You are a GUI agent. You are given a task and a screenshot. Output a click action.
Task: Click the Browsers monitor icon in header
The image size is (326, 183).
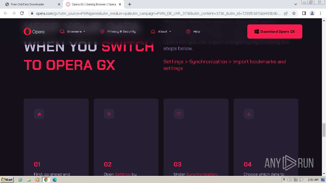point(62,32)
